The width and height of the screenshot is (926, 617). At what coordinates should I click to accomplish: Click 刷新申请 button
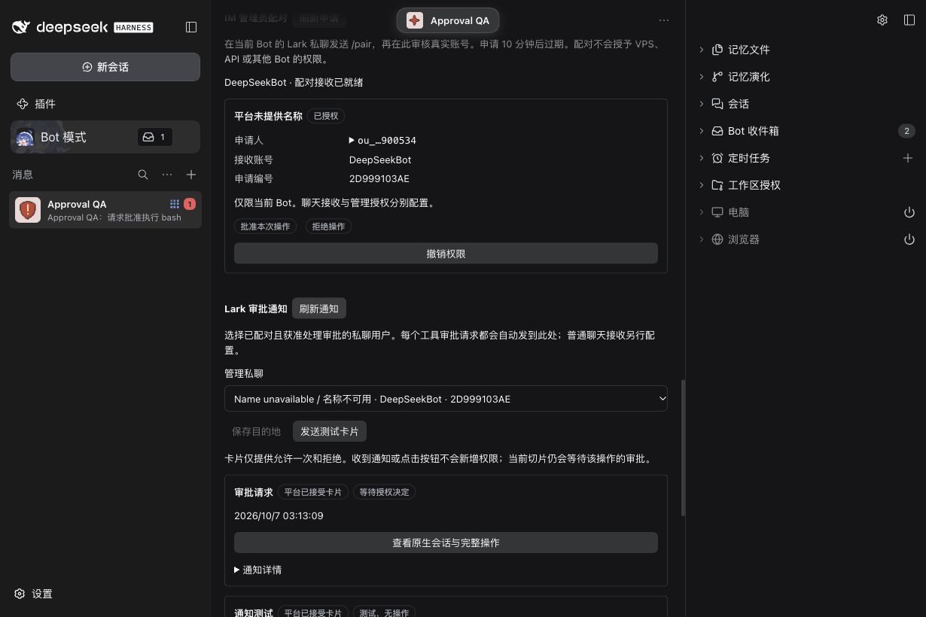[319, 17]
